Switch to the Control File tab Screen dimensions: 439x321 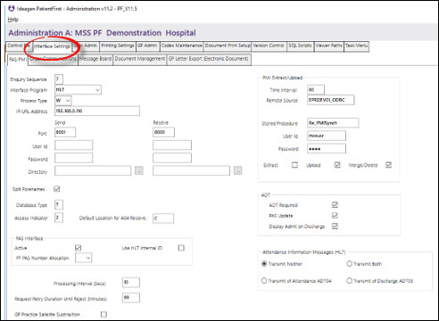pos(19,46)
